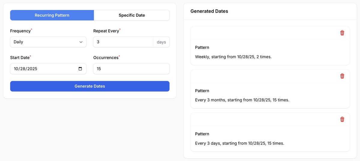Click the Occurrences field label
The image size is (360, 161).
click(106, 58)
